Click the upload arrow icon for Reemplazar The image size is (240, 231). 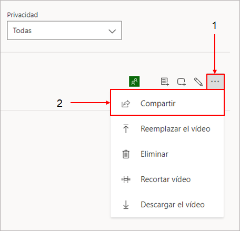tap(126, 129)
